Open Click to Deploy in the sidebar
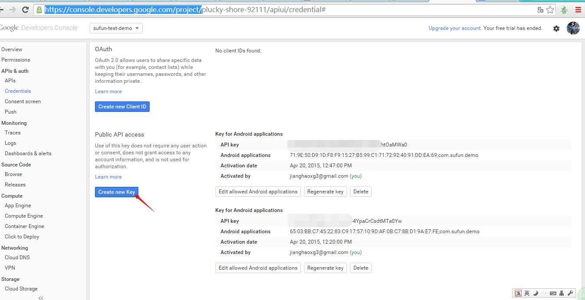The height and width of the screenshot is (300, 585). pyautogui.click(x=22, y=237)
